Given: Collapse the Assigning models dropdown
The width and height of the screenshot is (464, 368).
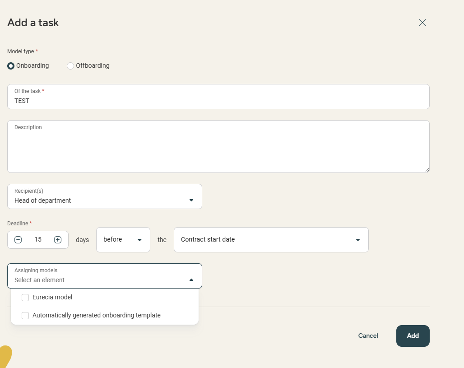Looking at the screenshot, I should click(191, 280).
